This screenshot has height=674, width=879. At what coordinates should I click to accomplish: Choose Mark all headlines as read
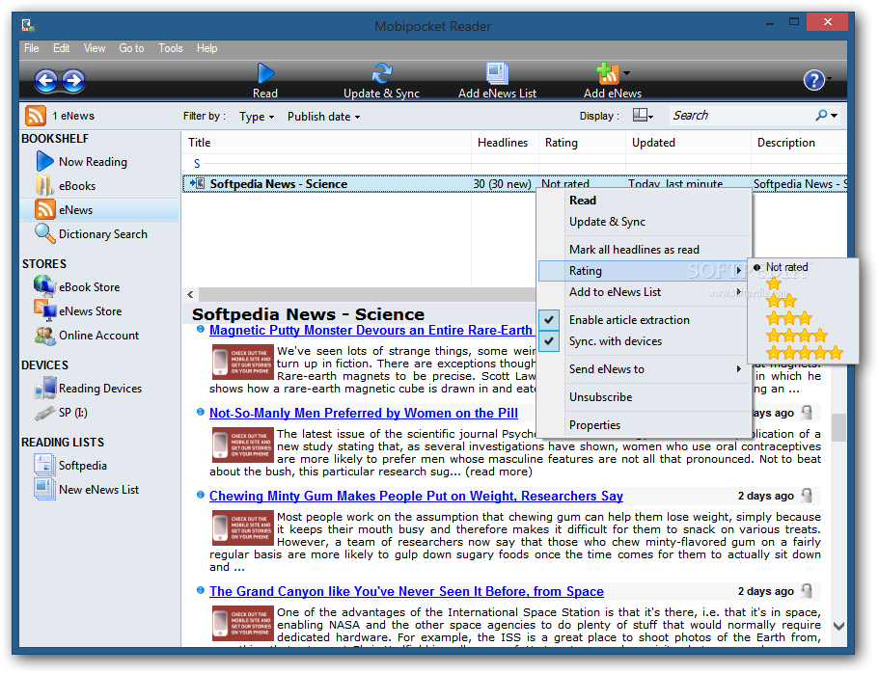644,250
